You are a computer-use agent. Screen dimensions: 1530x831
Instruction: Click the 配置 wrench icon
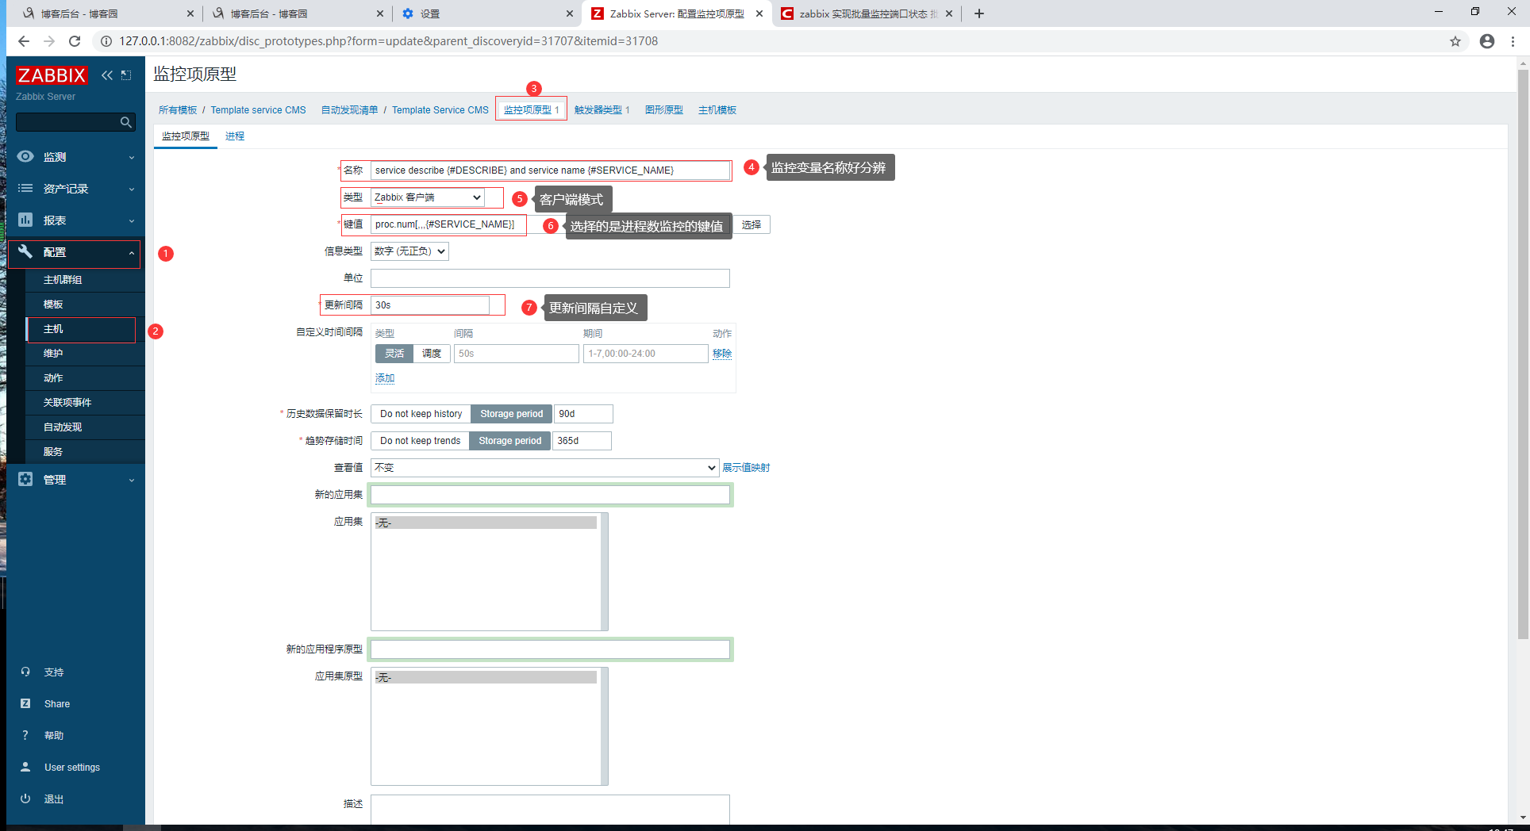click(x=25, y=252)
